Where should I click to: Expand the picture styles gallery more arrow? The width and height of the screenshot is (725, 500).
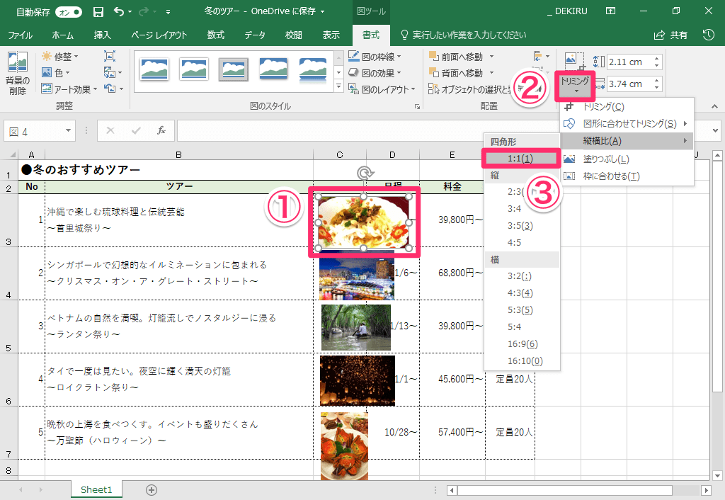pos(339,86)
